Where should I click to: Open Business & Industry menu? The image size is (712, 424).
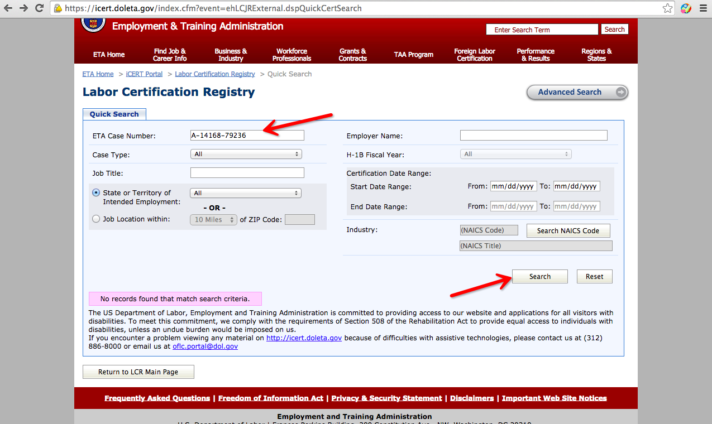pyautogui.click(x=231, y=55)
